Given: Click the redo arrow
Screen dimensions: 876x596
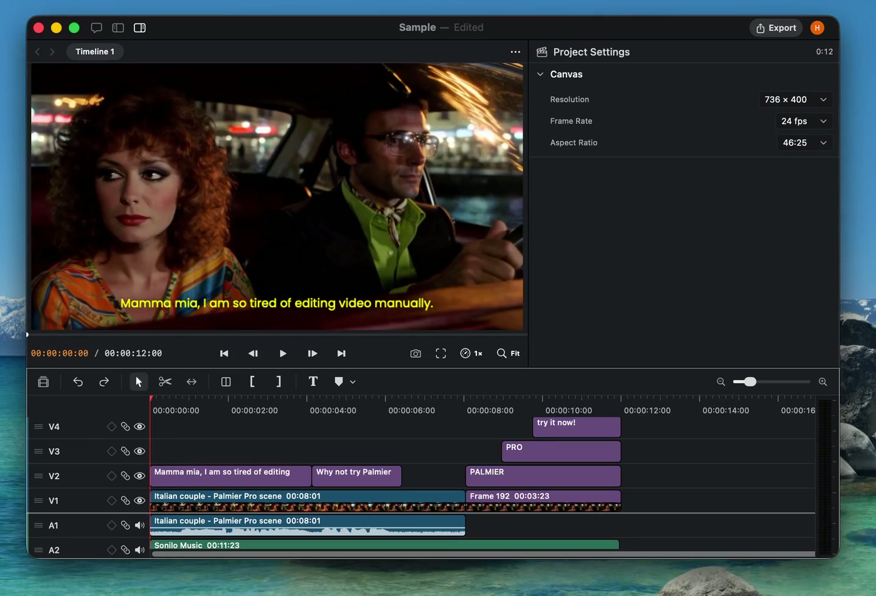Looking at the screenshot, I should point(104,381).
